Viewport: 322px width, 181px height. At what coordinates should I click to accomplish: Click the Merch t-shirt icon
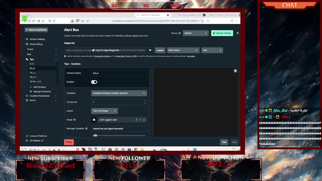click(x=27, y=100)
